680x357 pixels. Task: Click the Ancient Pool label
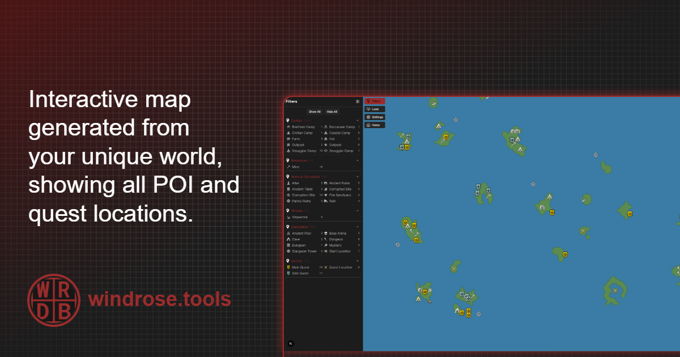302,233
